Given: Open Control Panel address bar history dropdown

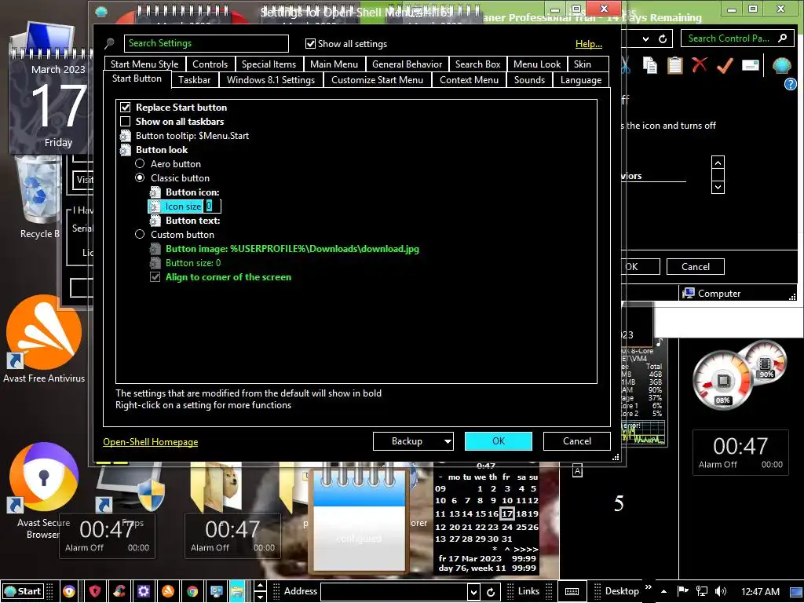Looking at the screenshot, I should [x=645, y=38].
